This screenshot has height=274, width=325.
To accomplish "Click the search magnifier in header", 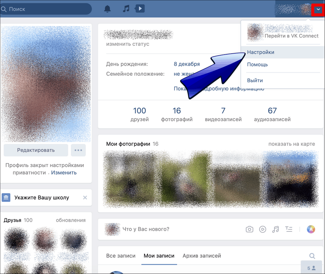I will coord(4,9).
